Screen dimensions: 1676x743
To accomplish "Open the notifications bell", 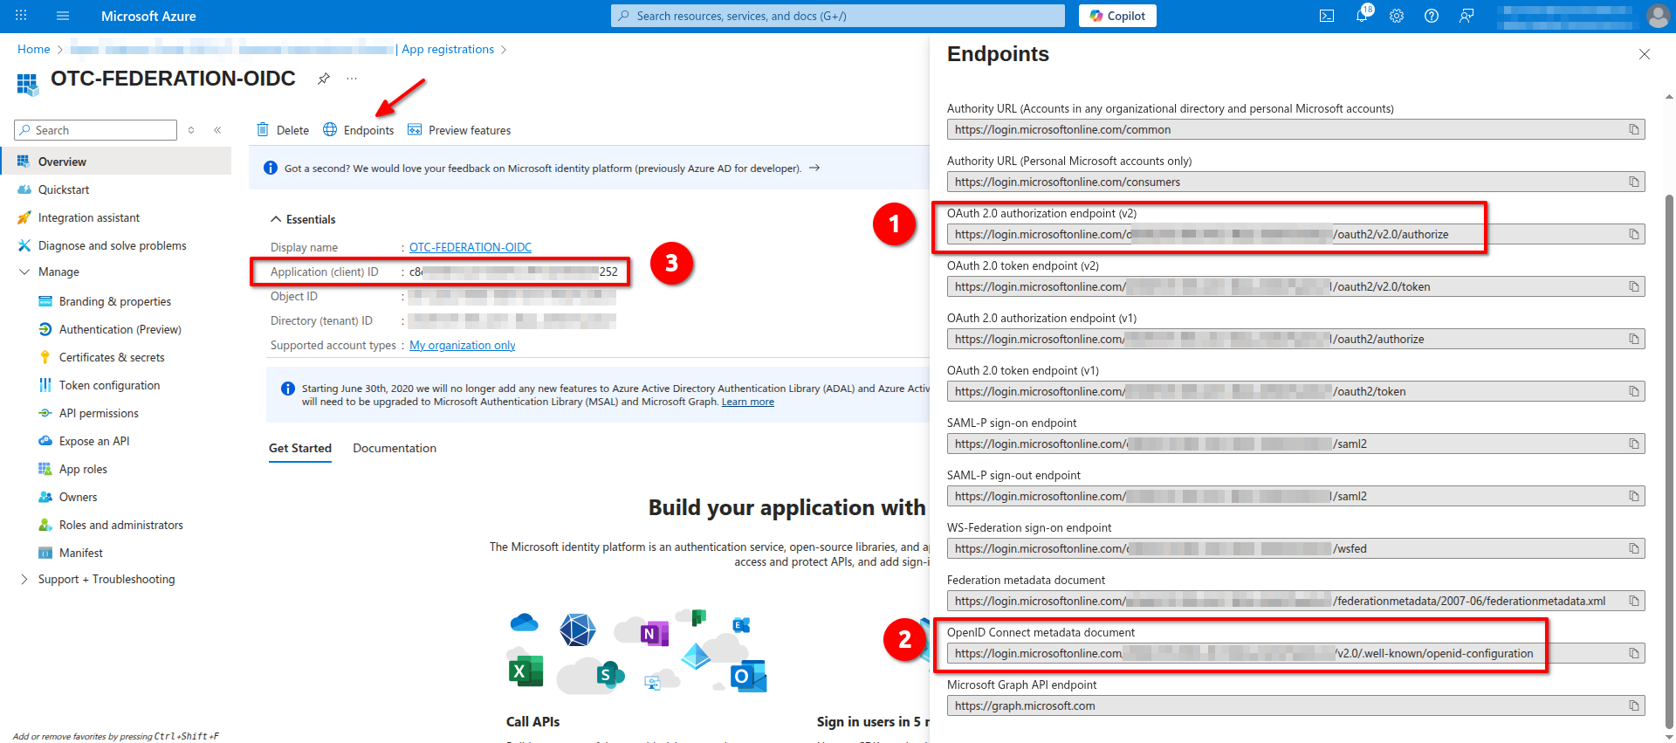I will click(x=1362, y=16).
